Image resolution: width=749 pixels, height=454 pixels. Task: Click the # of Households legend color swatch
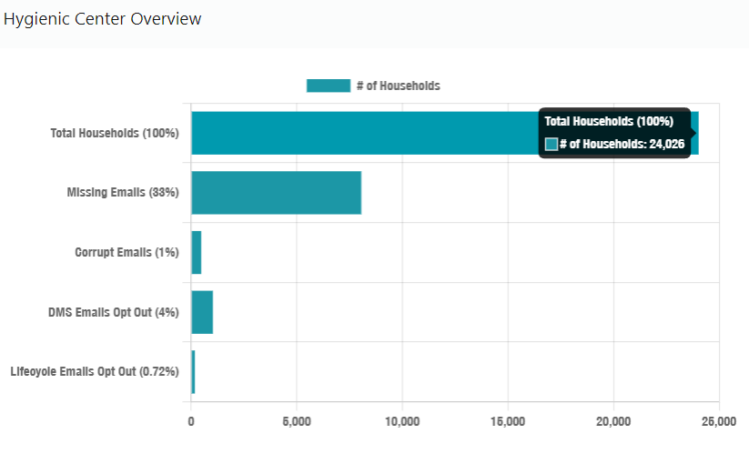pos(328,86)
